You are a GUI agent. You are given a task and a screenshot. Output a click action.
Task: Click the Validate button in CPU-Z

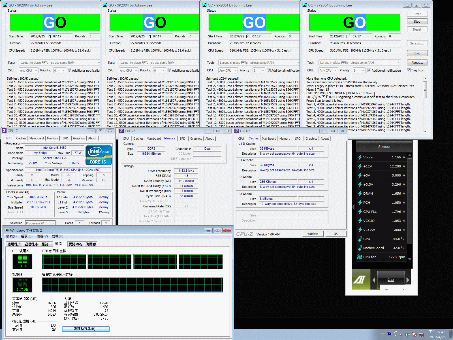[313, 234]
